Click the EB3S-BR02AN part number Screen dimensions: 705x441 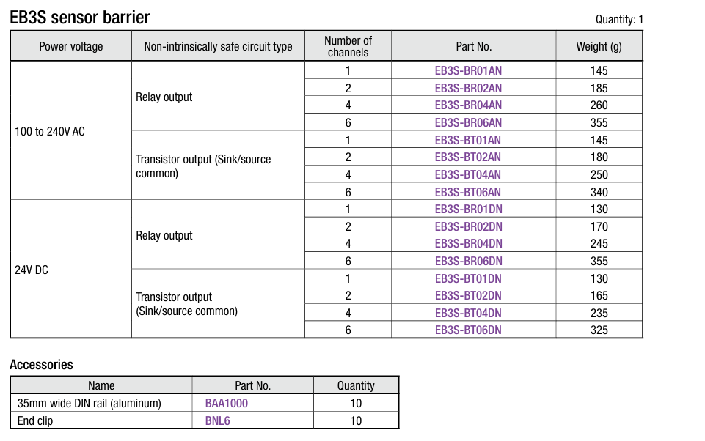pyautogui.click(x=468, y=88)
